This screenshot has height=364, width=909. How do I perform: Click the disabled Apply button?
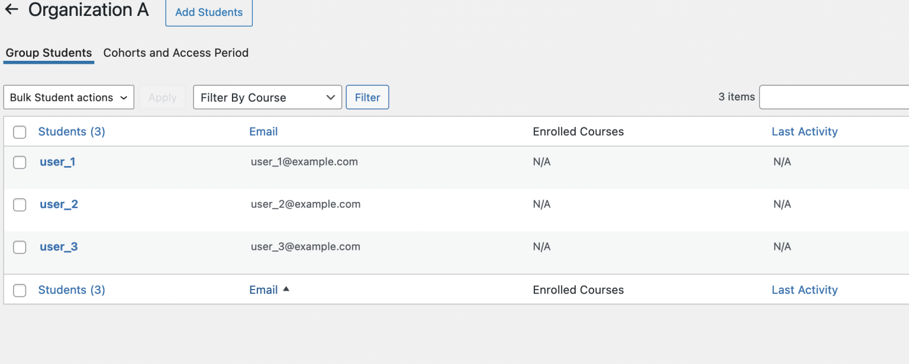162,97
